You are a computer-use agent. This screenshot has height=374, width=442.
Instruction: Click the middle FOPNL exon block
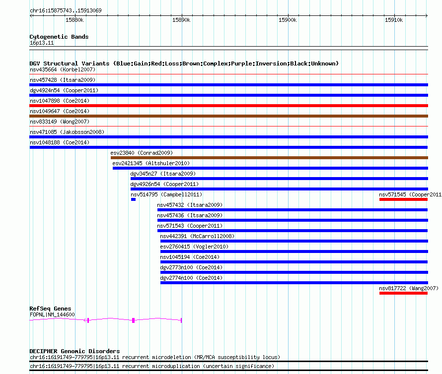click(x=133, y=320)
